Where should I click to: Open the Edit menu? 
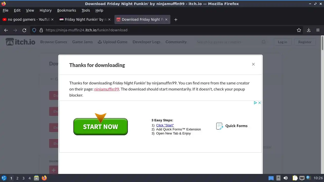coord(17,10)
